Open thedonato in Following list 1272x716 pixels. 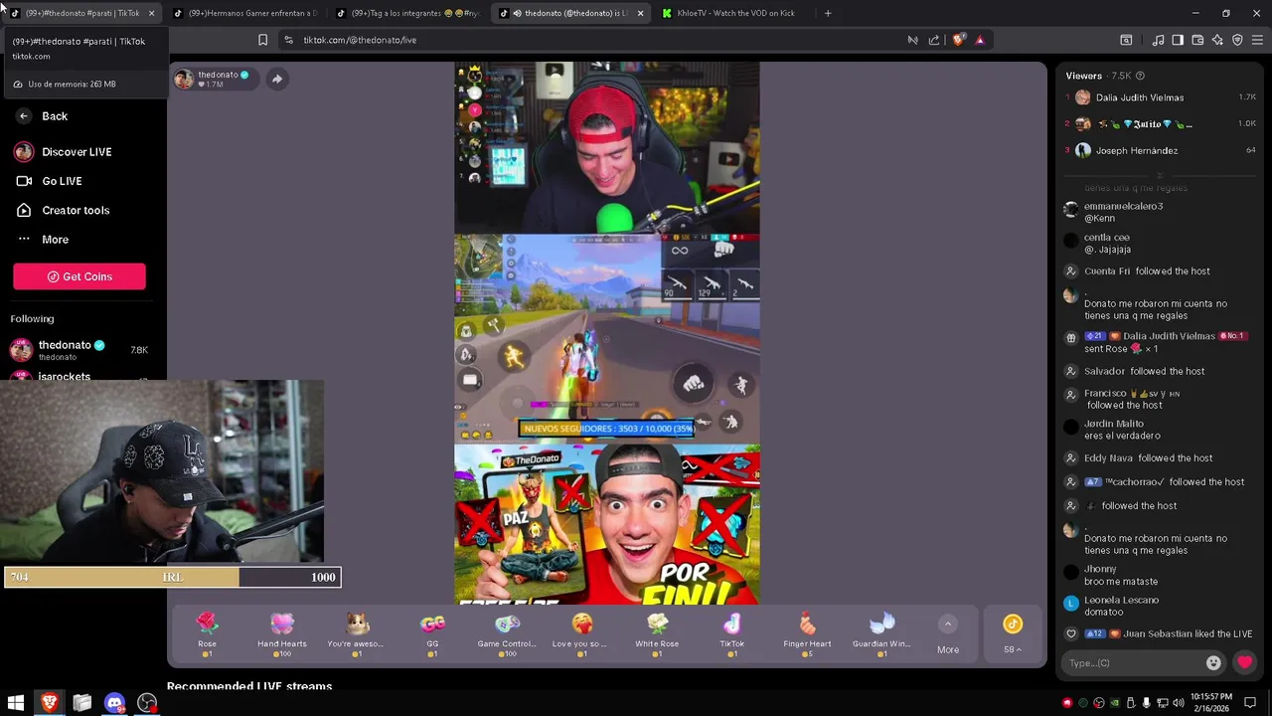coord(79,350)
